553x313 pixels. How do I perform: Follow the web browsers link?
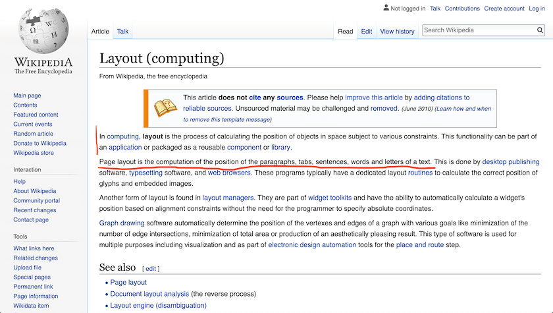click(229, 173)
